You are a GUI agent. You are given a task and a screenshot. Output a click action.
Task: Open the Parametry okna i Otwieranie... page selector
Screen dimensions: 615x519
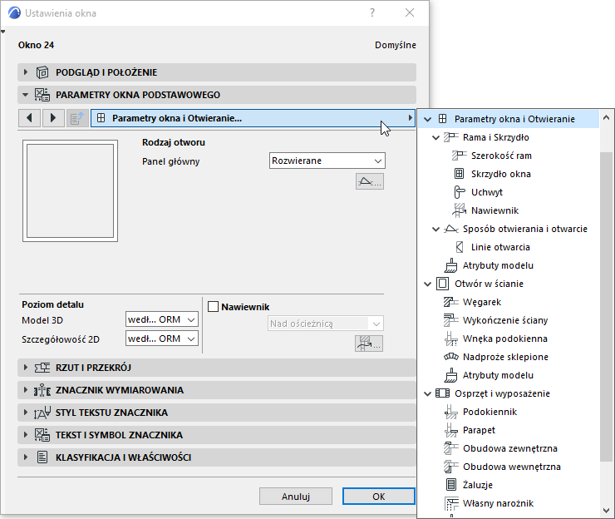point(253,118)
